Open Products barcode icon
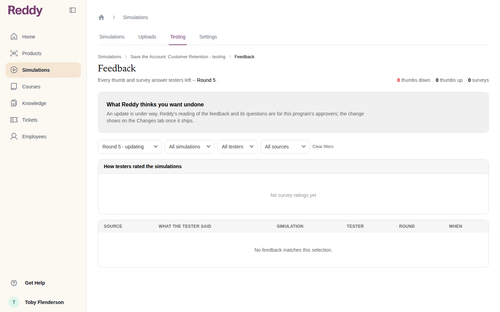The width and height of the screenshot is (500, 312). pyautogui.click(x=14, y=53)
